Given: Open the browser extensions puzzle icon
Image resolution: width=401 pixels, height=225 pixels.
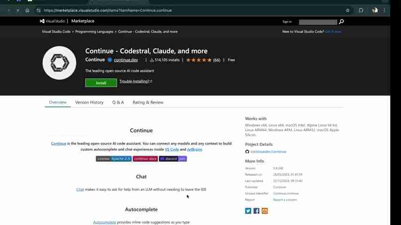Looking at the screenshot, I should pyautogui.click(x=361, y=10).
